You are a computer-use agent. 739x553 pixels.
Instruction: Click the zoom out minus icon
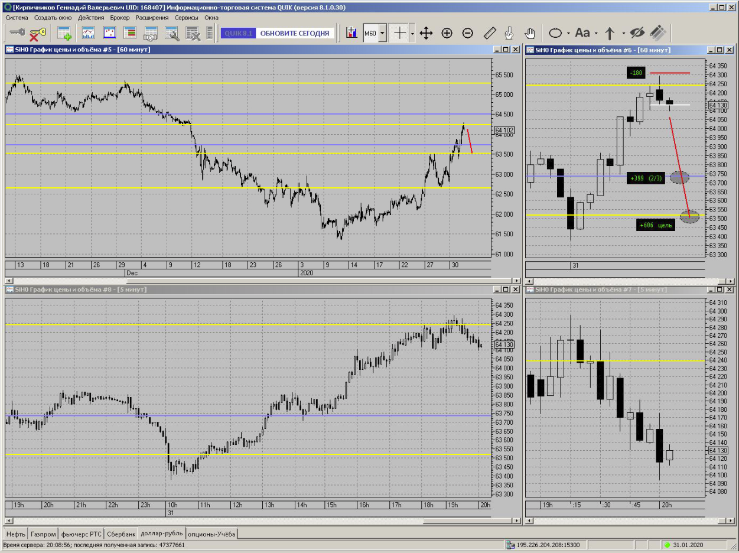click(468, 33)
